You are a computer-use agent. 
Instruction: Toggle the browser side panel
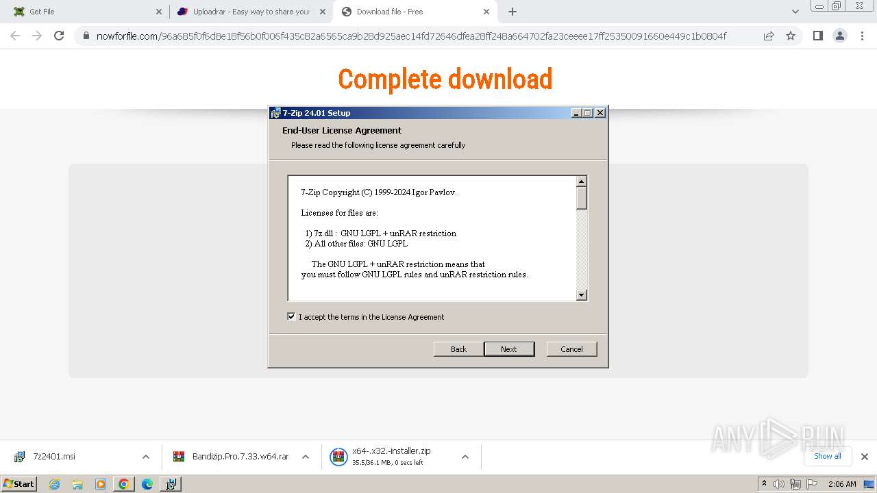click(817, 36)
